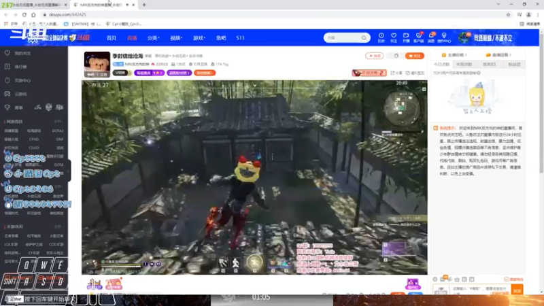This screenshot has width=544, height=306.
Task: Open 赛事 trophy item in sidebar
Action: point(14,107)
